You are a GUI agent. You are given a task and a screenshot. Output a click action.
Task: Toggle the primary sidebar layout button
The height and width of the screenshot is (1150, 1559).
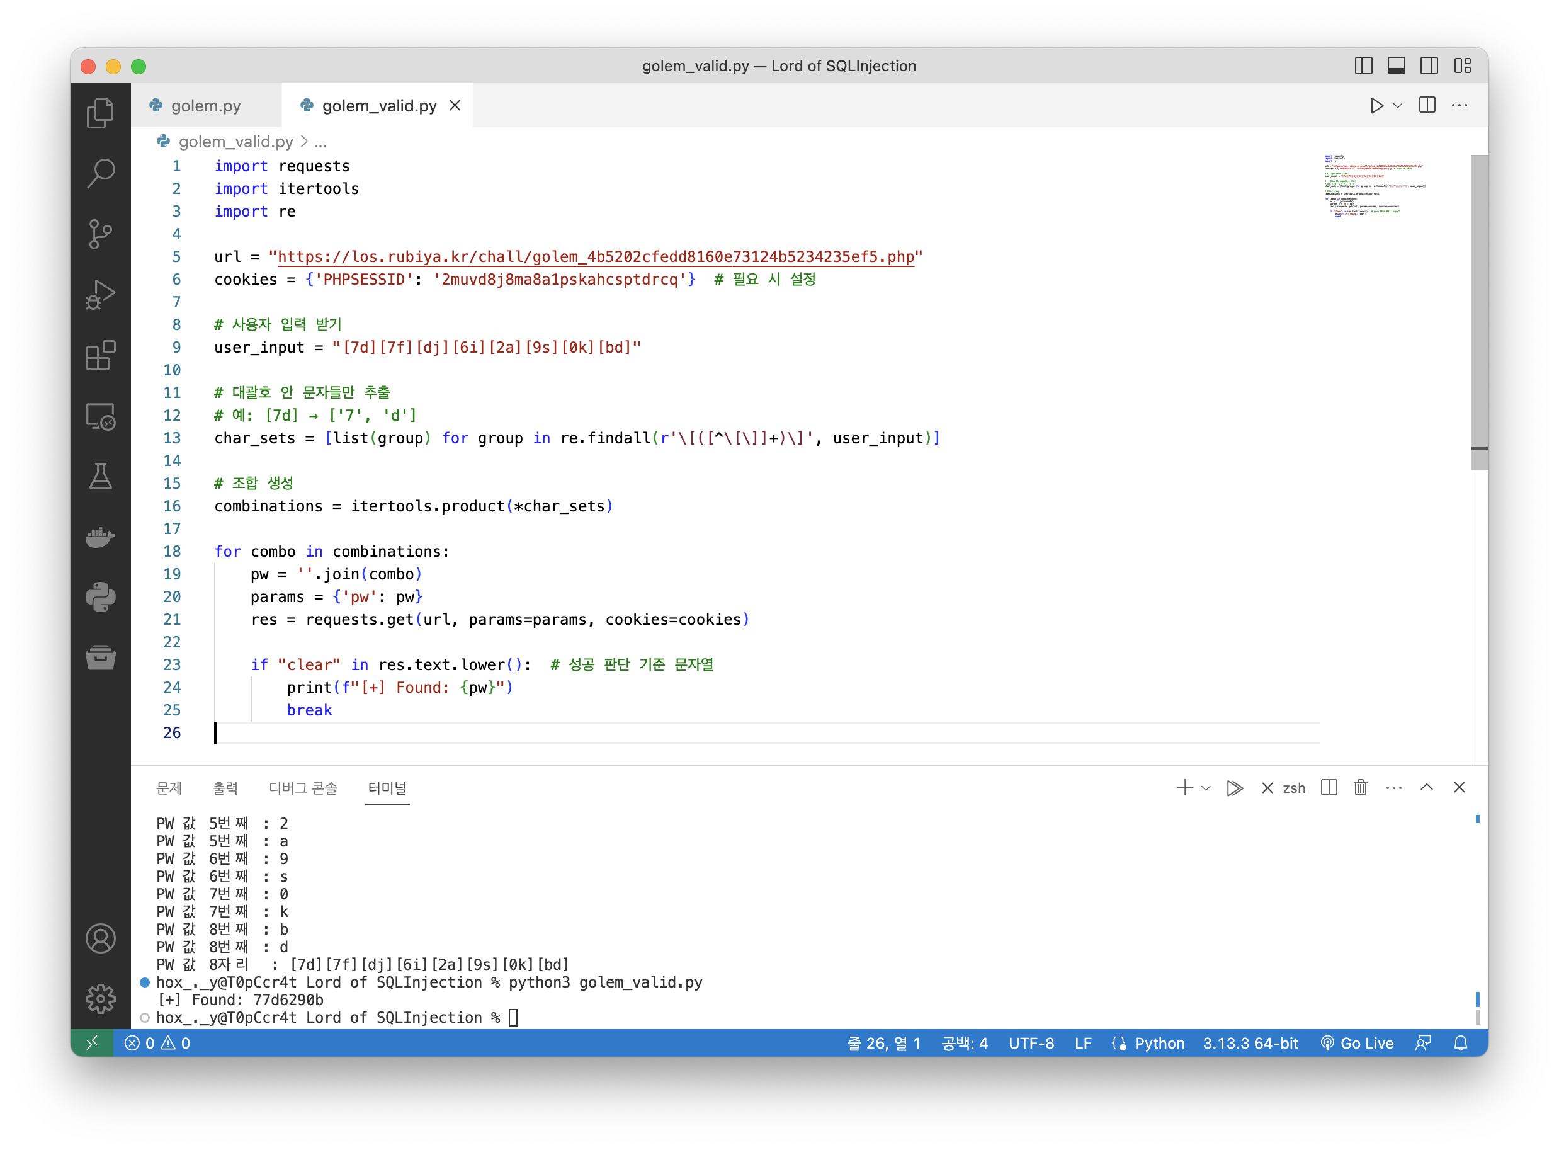(x=1363, y=66)
